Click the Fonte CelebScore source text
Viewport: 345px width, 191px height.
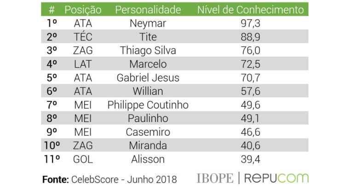tap(109, 179)
